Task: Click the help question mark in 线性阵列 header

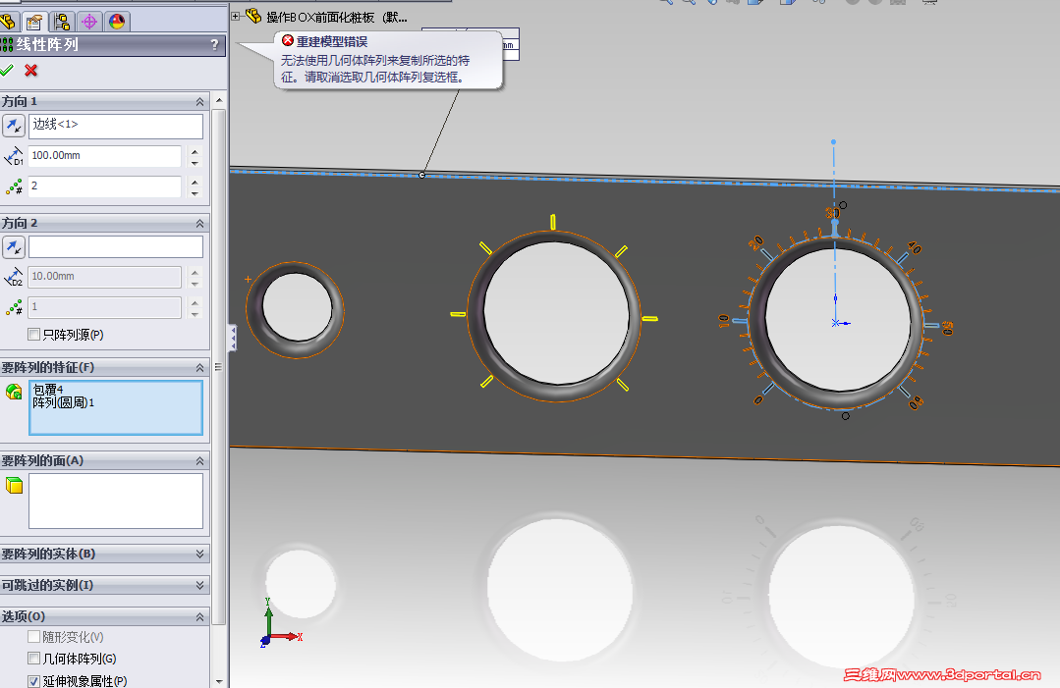Action: coord(214,45)
